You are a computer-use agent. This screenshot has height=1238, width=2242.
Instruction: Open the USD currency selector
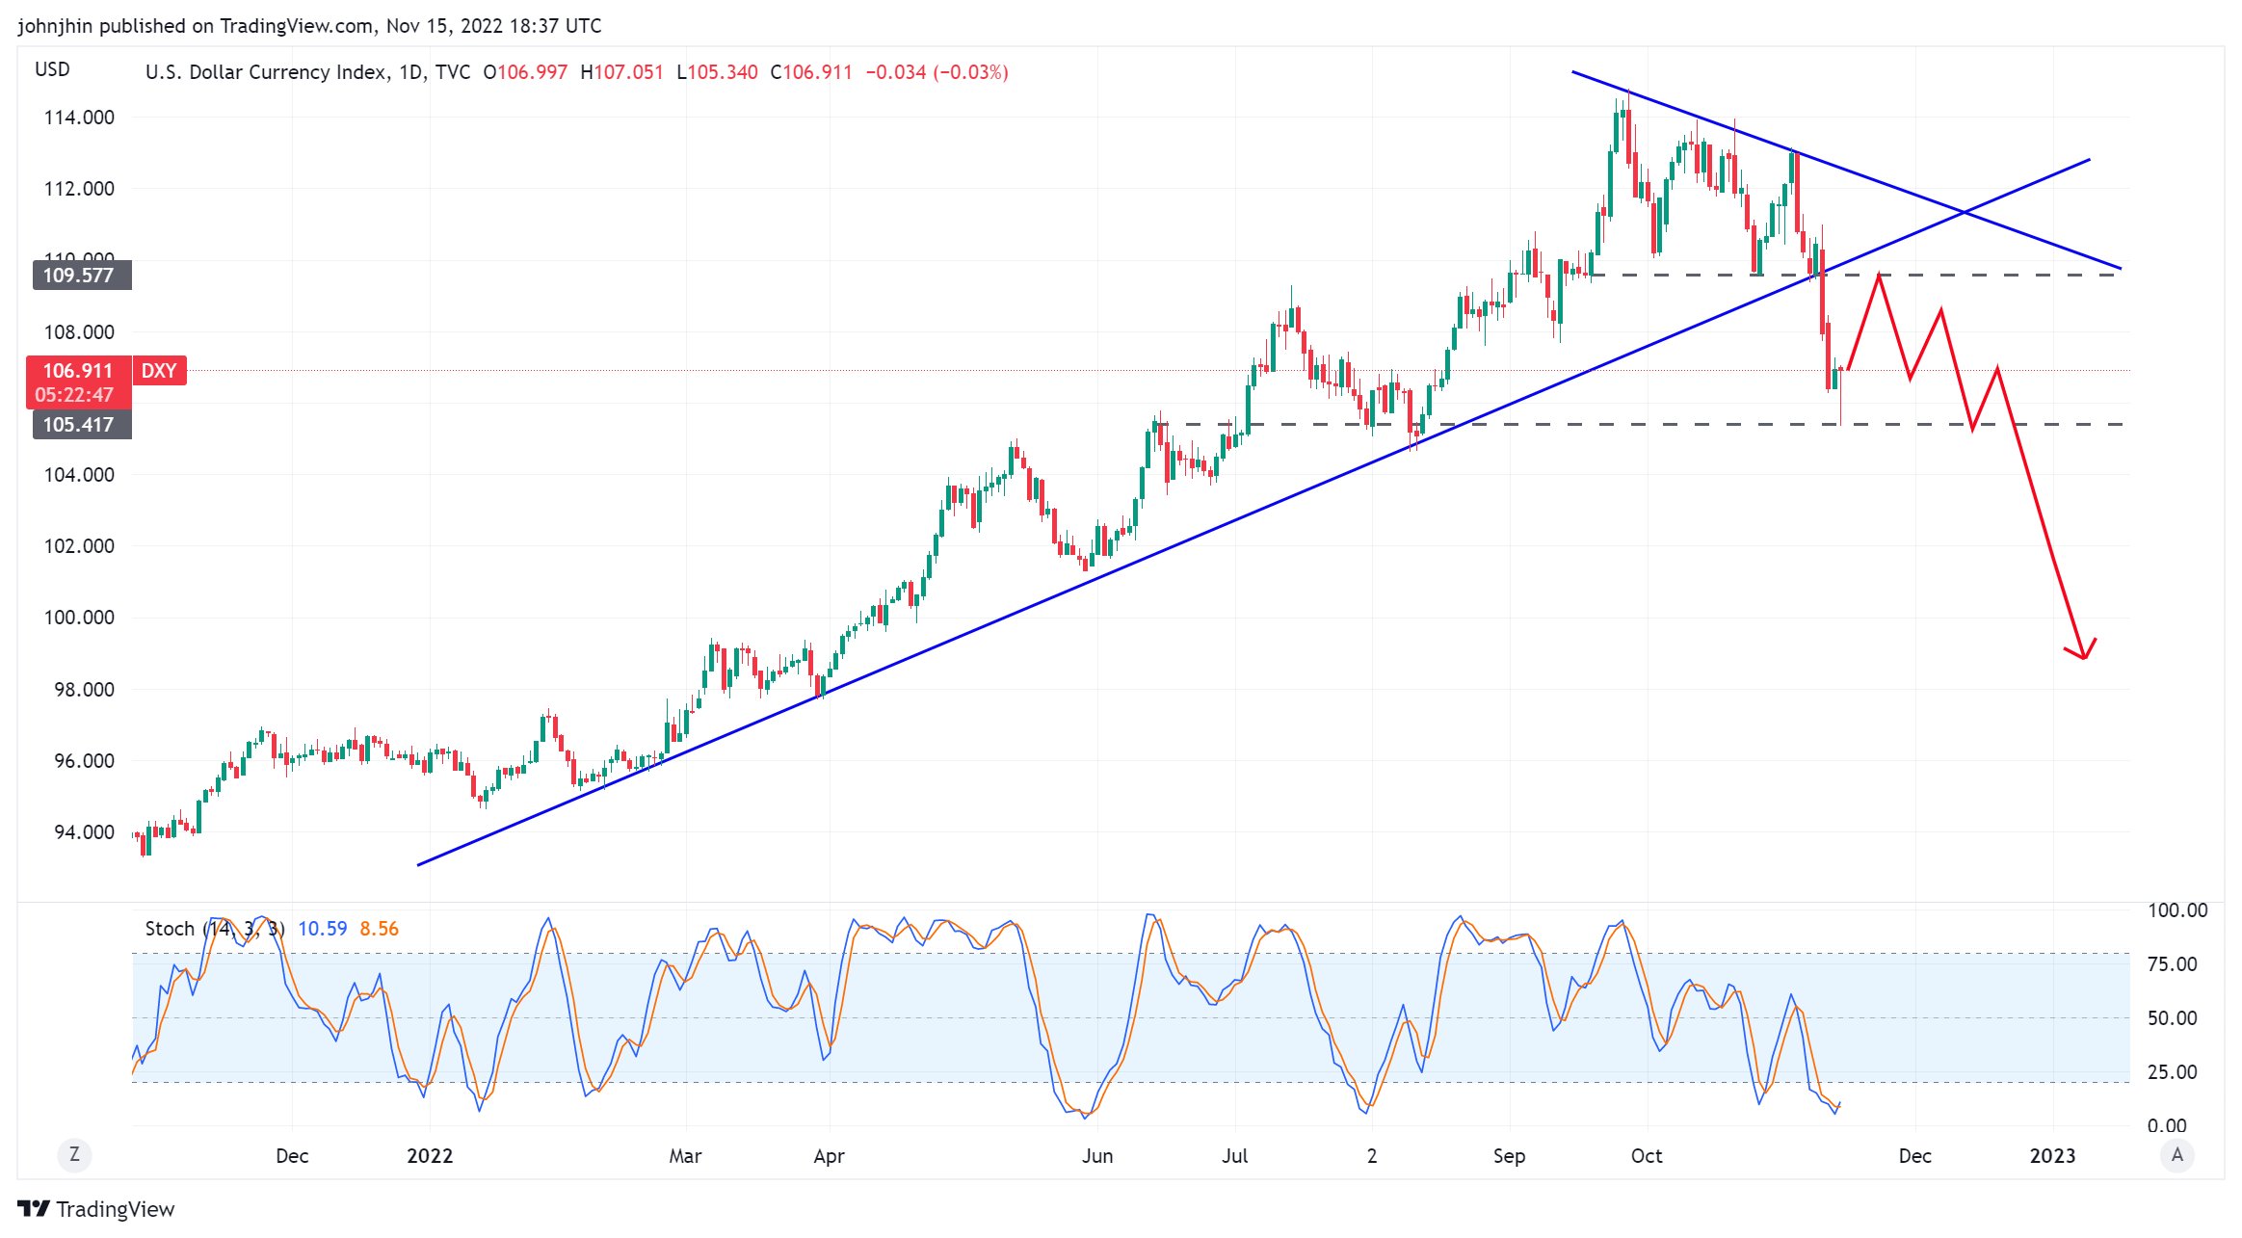point(52,69)
